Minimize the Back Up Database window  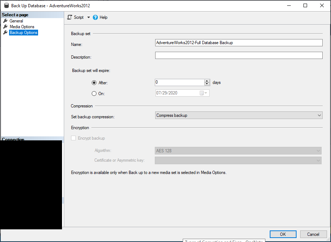(x=289, y=5)
